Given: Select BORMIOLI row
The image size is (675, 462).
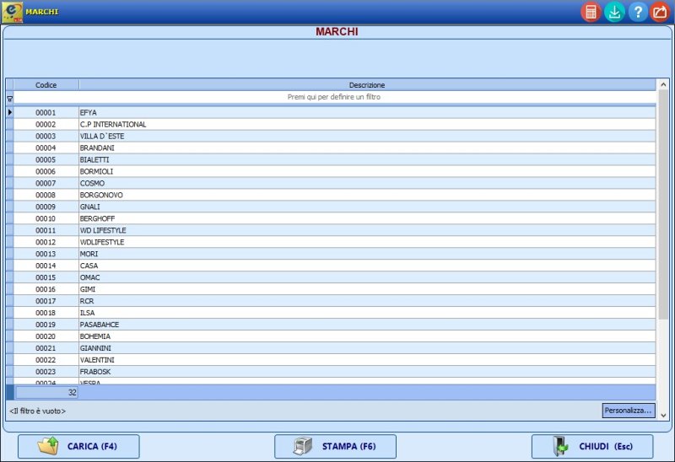Looking at the screenshot, I should point(334,171).
